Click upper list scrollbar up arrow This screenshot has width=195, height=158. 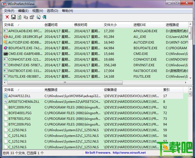point(190,24)
